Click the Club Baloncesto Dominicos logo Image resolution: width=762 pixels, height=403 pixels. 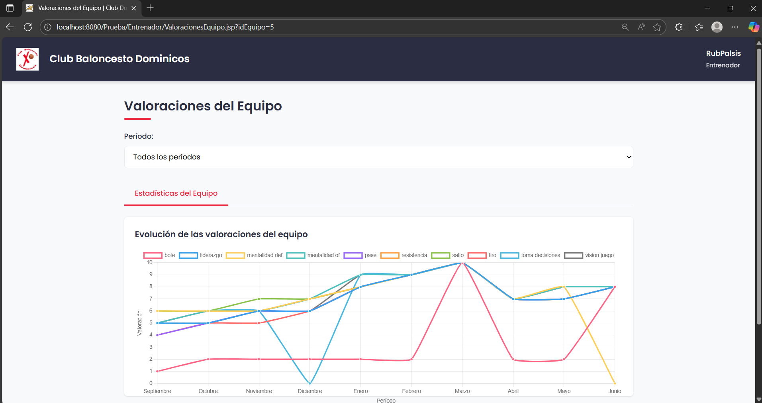(x=27, y=59)
